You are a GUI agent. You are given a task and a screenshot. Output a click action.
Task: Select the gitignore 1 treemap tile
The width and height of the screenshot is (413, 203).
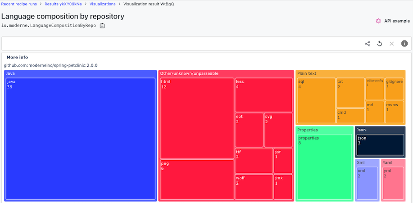click(394, 89)
